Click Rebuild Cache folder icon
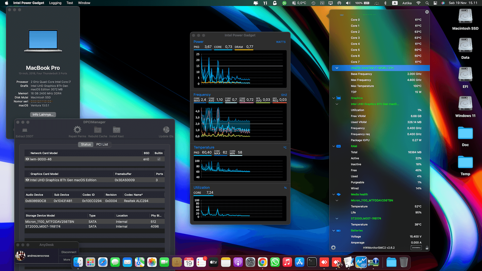 (98, 130)
